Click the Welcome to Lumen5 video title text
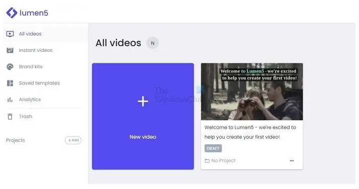 tap(250, 132)
